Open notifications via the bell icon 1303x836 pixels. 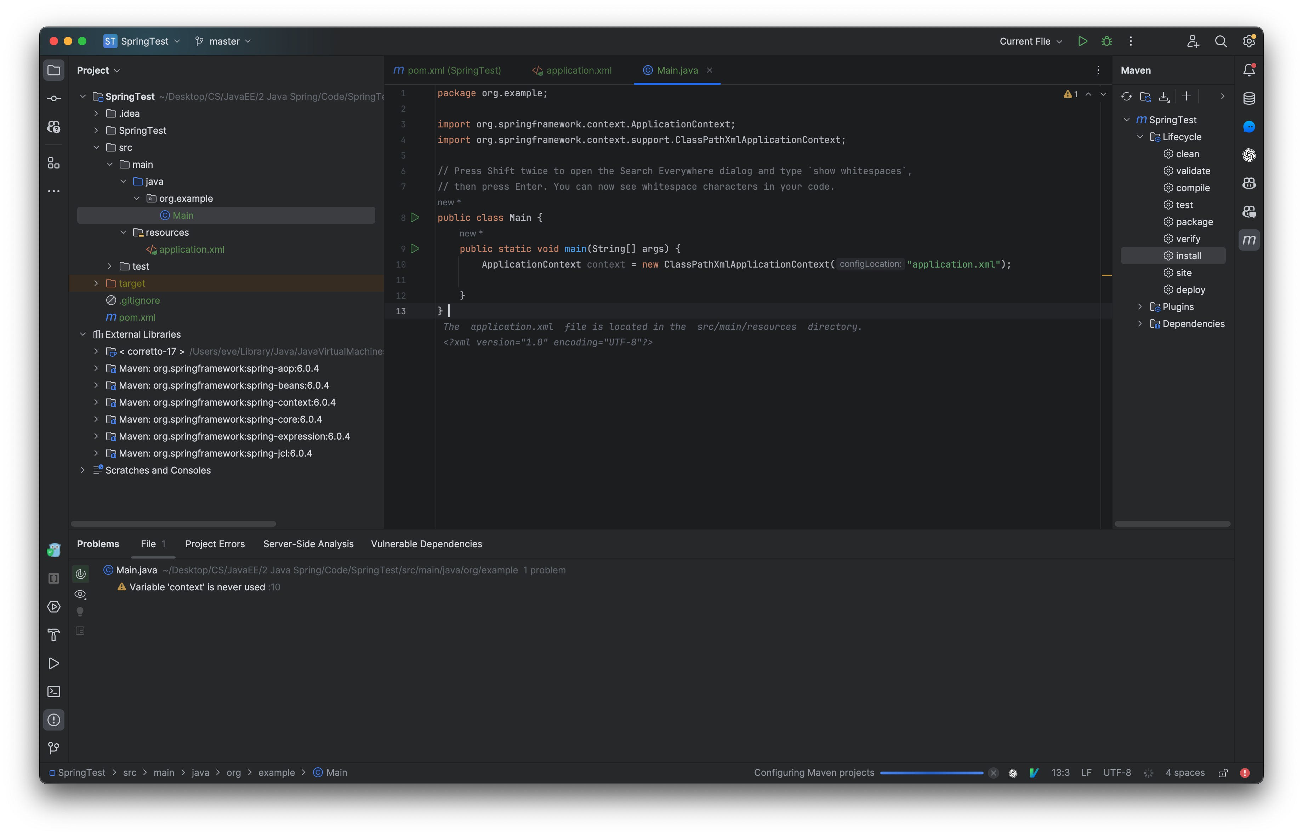click(x=1249, y=69)
